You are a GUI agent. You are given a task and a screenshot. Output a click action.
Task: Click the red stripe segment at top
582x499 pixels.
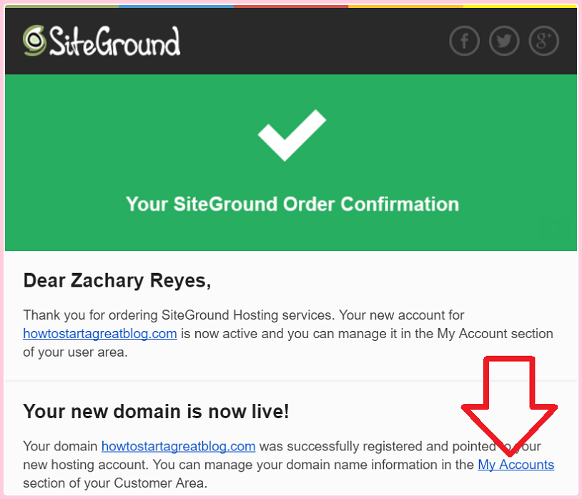pyautogui.click(x=290, y=6)
